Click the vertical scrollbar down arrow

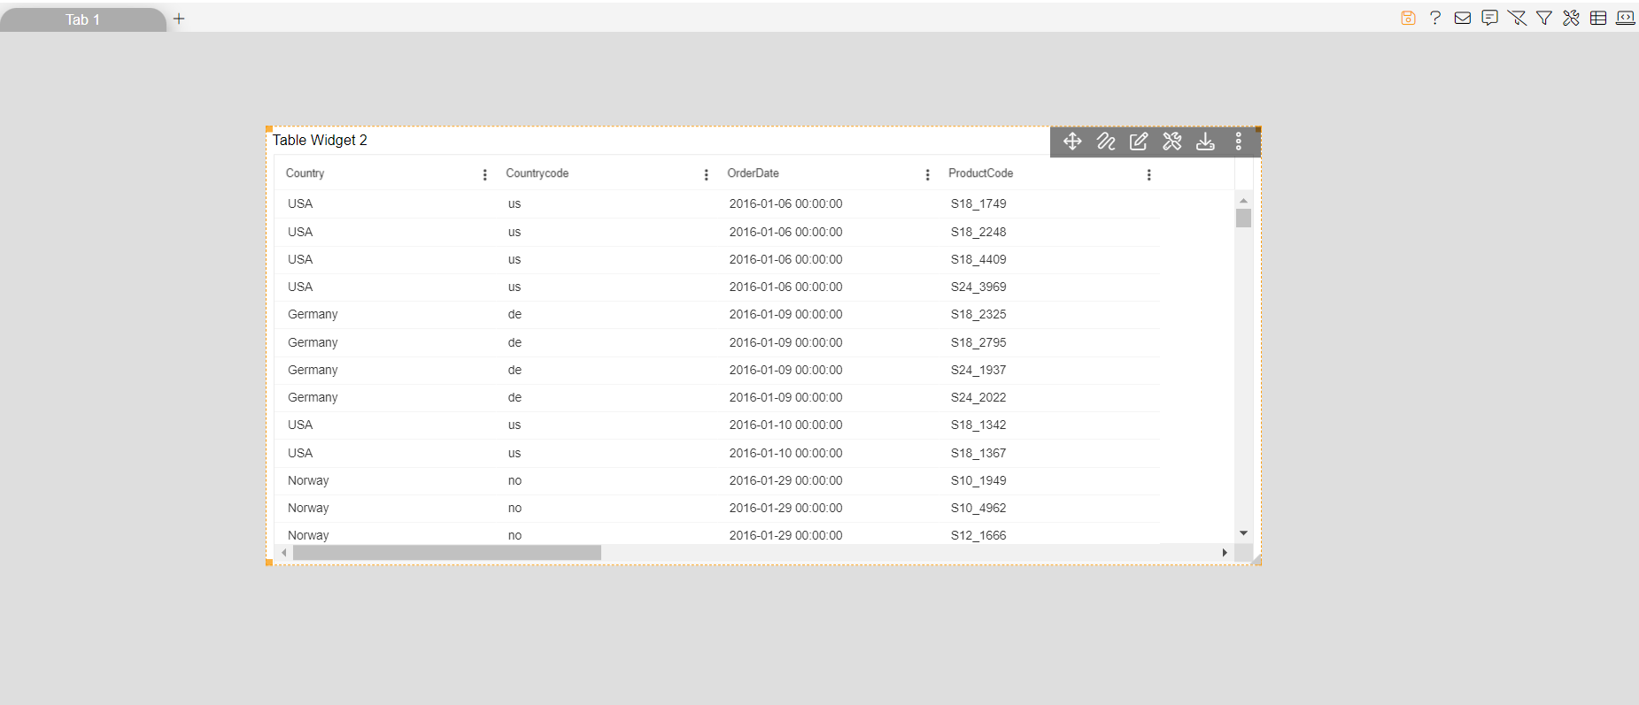click(x=1243, y=533)
